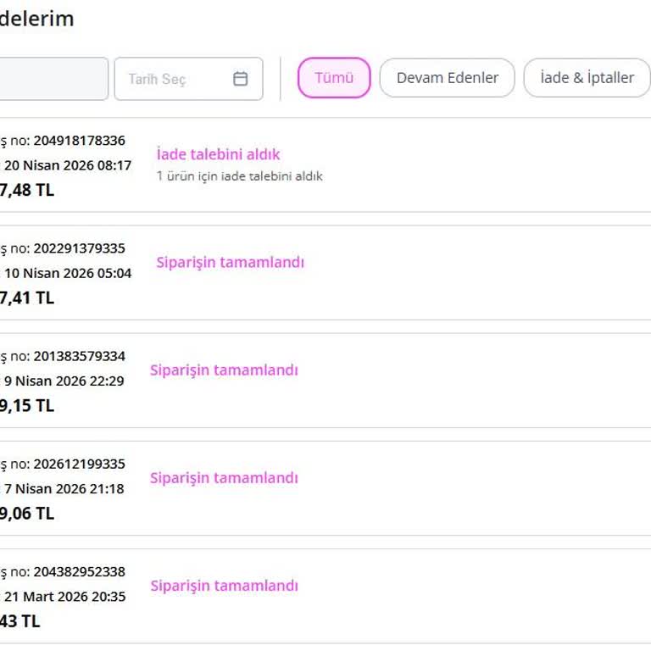This screenshot has height=651, width=651.
Task: Open order number 204382952338
Action: click(x=79, y=571)
